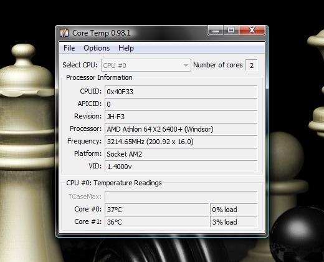Select the Platform field Socket AM2
The height and width of the screenshot is (262, 324).
click(181, 154)
